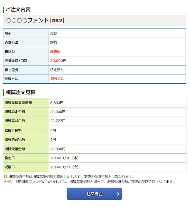
Task: Click the 注文発注 submit button
Action: [94, 194]
